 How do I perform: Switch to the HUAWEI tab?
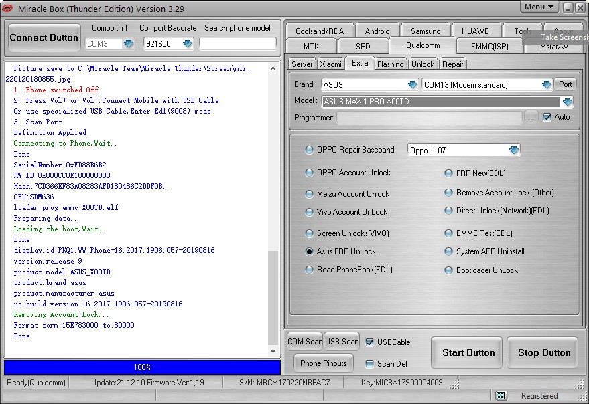(x=476, y=31)
